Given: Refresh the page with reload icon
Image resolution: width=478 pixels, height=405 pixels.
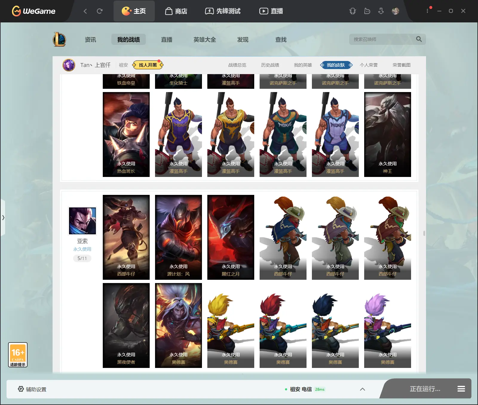Looking at the screenshot, I should point(100,11).
